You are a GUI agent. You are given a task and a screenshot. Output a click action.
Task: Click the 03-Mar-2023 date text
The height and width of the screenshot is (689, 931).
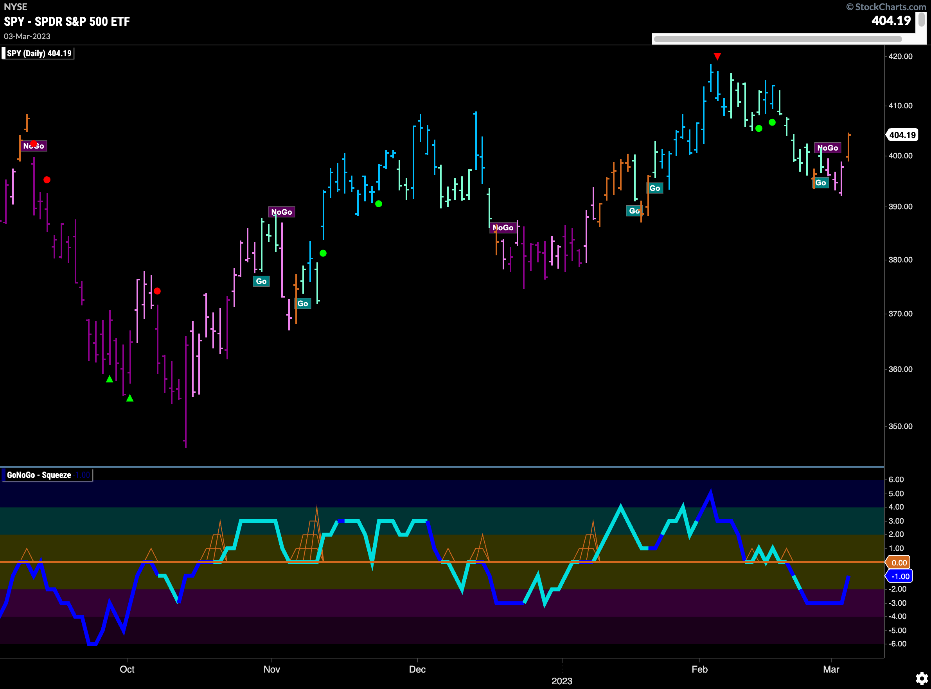click(x=27, y=37)
